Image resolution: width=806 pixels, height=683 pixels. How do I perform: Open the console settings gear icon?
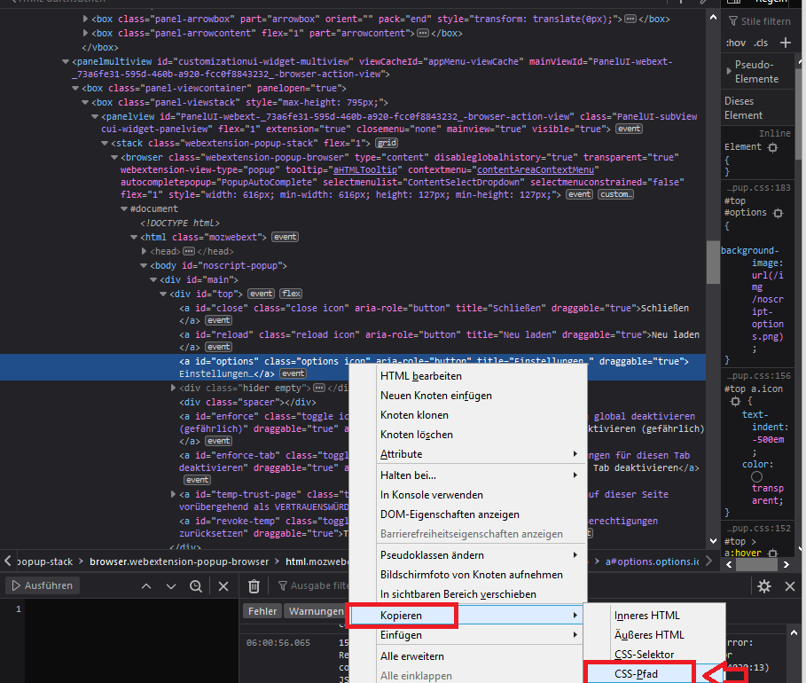764,585
